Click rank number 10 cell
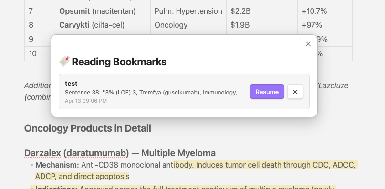This screenshot has width=385, height=189. [38, 53]
